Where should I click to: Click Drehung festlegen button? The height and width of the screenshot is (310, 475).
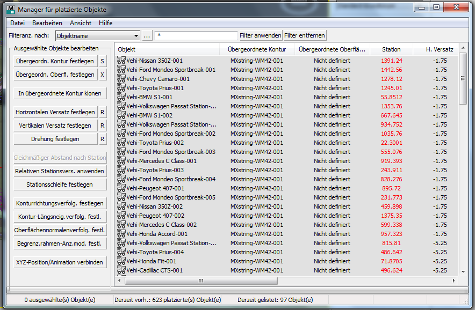point(55,139)
